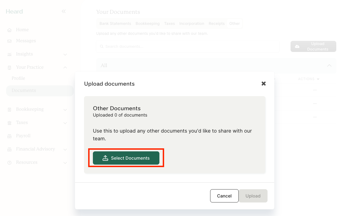Viewport: 341px width, 216px height.
Task: Select the Home icon in sidebar
Action: click(x=10, y=30)
